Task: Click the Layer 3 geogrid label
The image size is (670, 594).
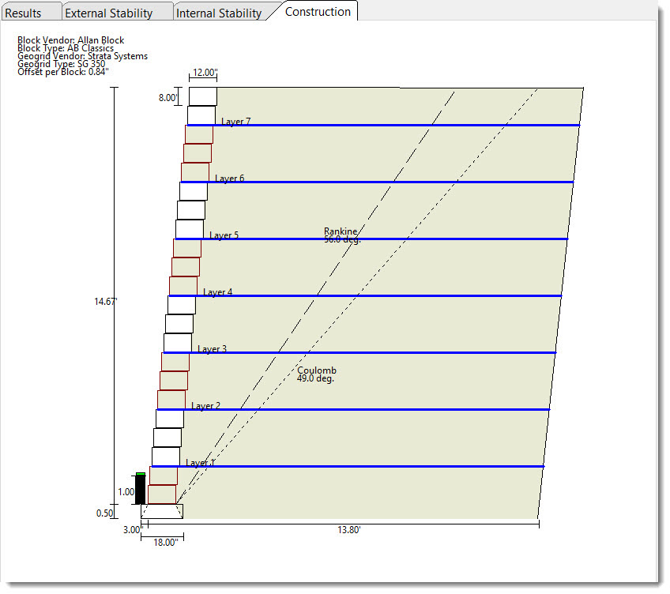Action: pyautogui.click(x=212, y=349)
